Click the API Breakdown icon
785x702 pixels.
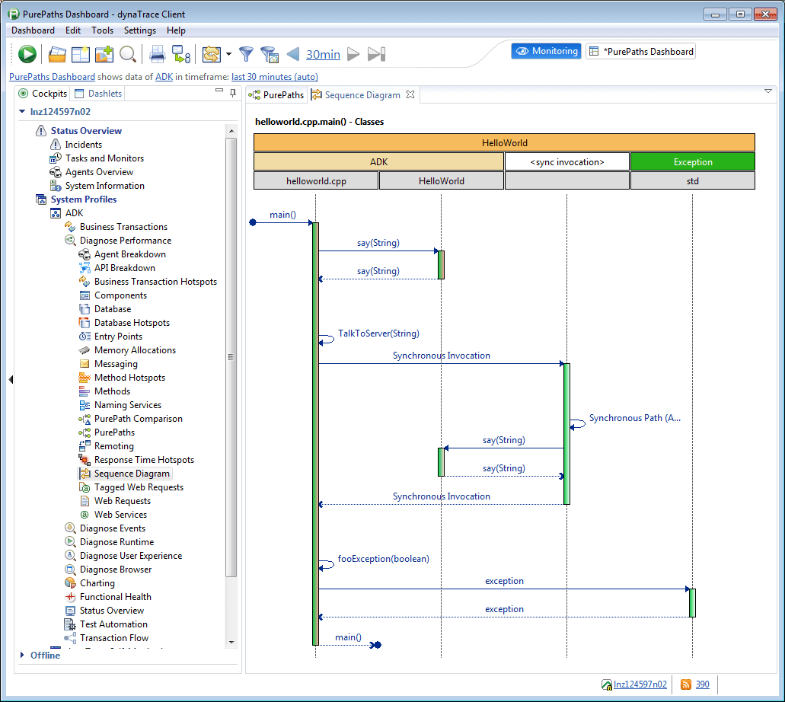[x=85, y=268]
